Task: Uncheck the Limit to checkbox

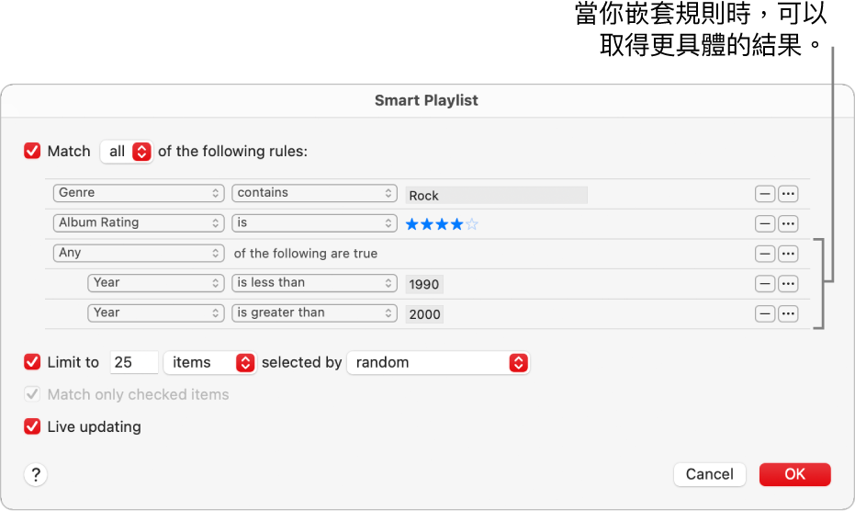Action: click(33, 362)
